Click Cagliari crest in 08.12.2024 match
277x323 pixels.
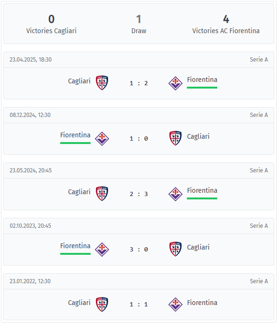pos(175,138)
